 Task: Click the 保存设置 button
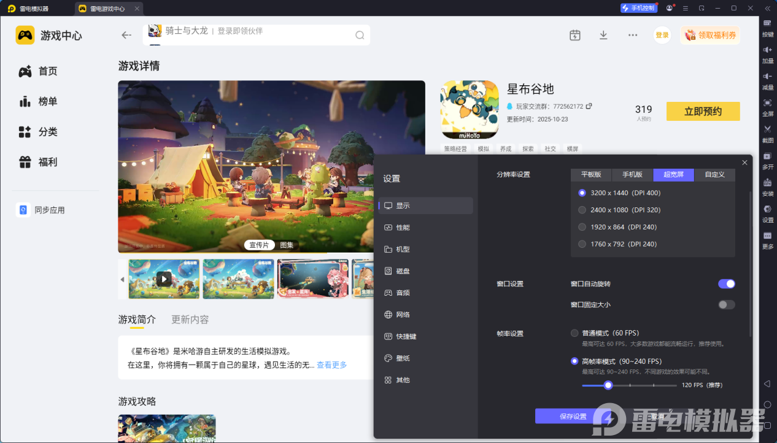pos(573,417)
